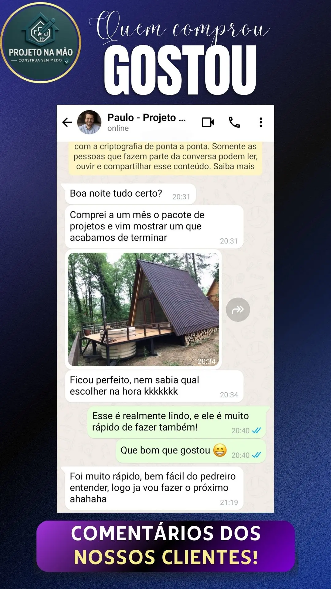Click the forward arrow beside the cabin photo
The image size is (331, 589).
click(x=238, y=310)
